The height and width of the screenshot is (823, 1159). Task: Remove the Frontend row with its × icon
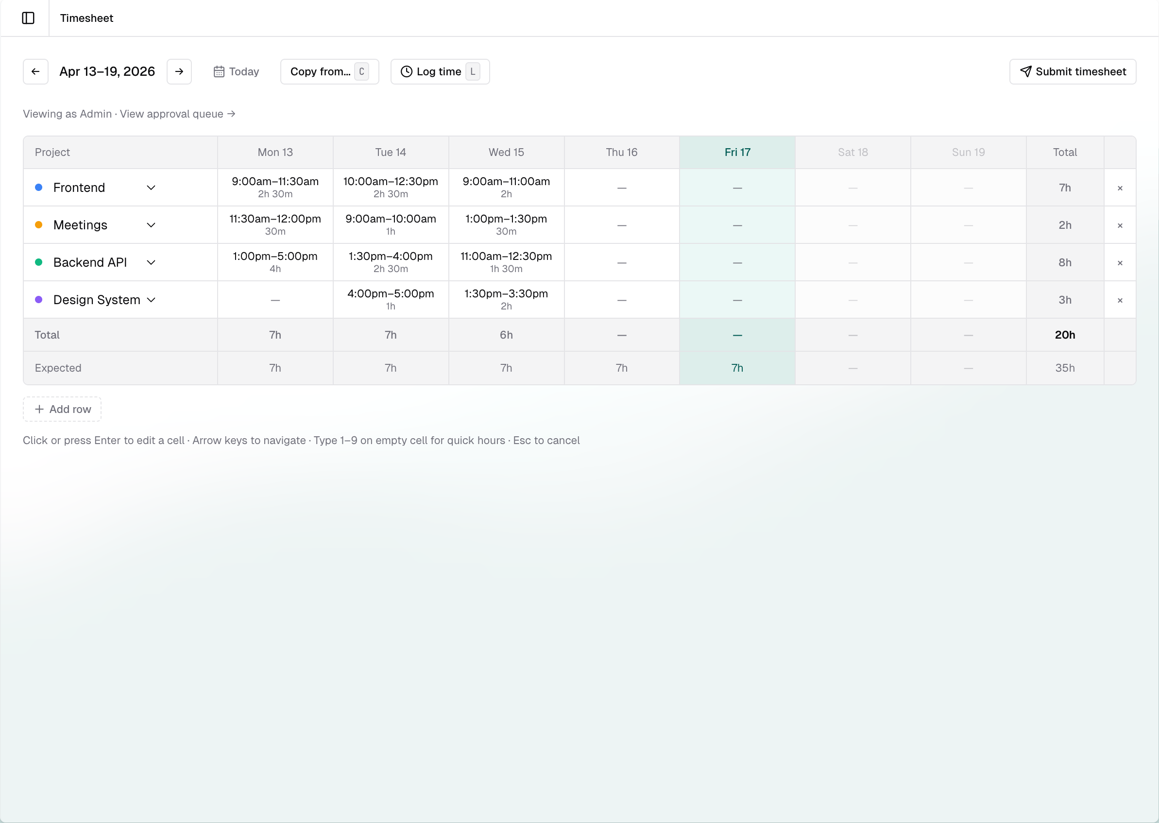click(x=1120, y=188)
